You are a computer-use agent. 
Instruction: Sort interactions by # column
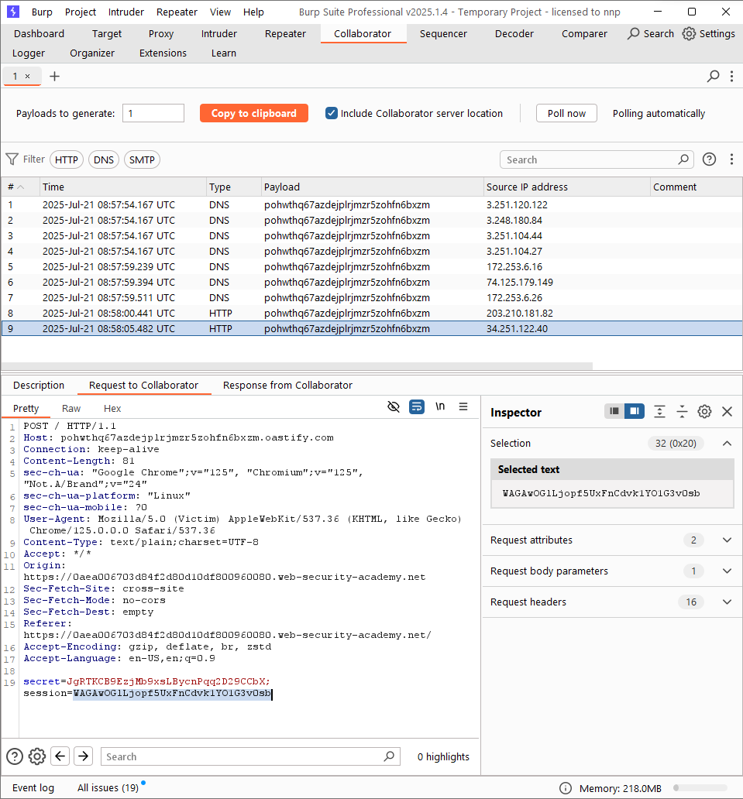(x=20, y=187)
